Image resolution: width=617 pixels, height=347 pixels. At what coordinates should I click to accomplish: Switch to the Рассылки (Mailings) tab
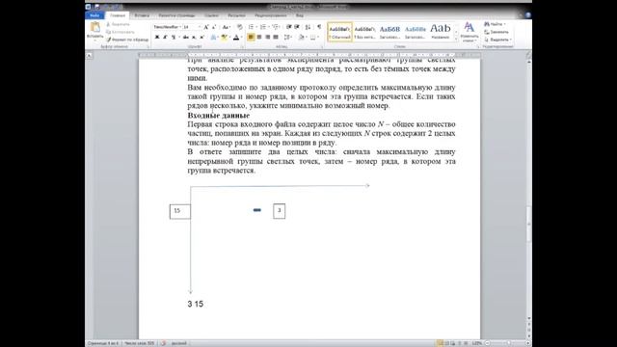[x=236, y=15]
